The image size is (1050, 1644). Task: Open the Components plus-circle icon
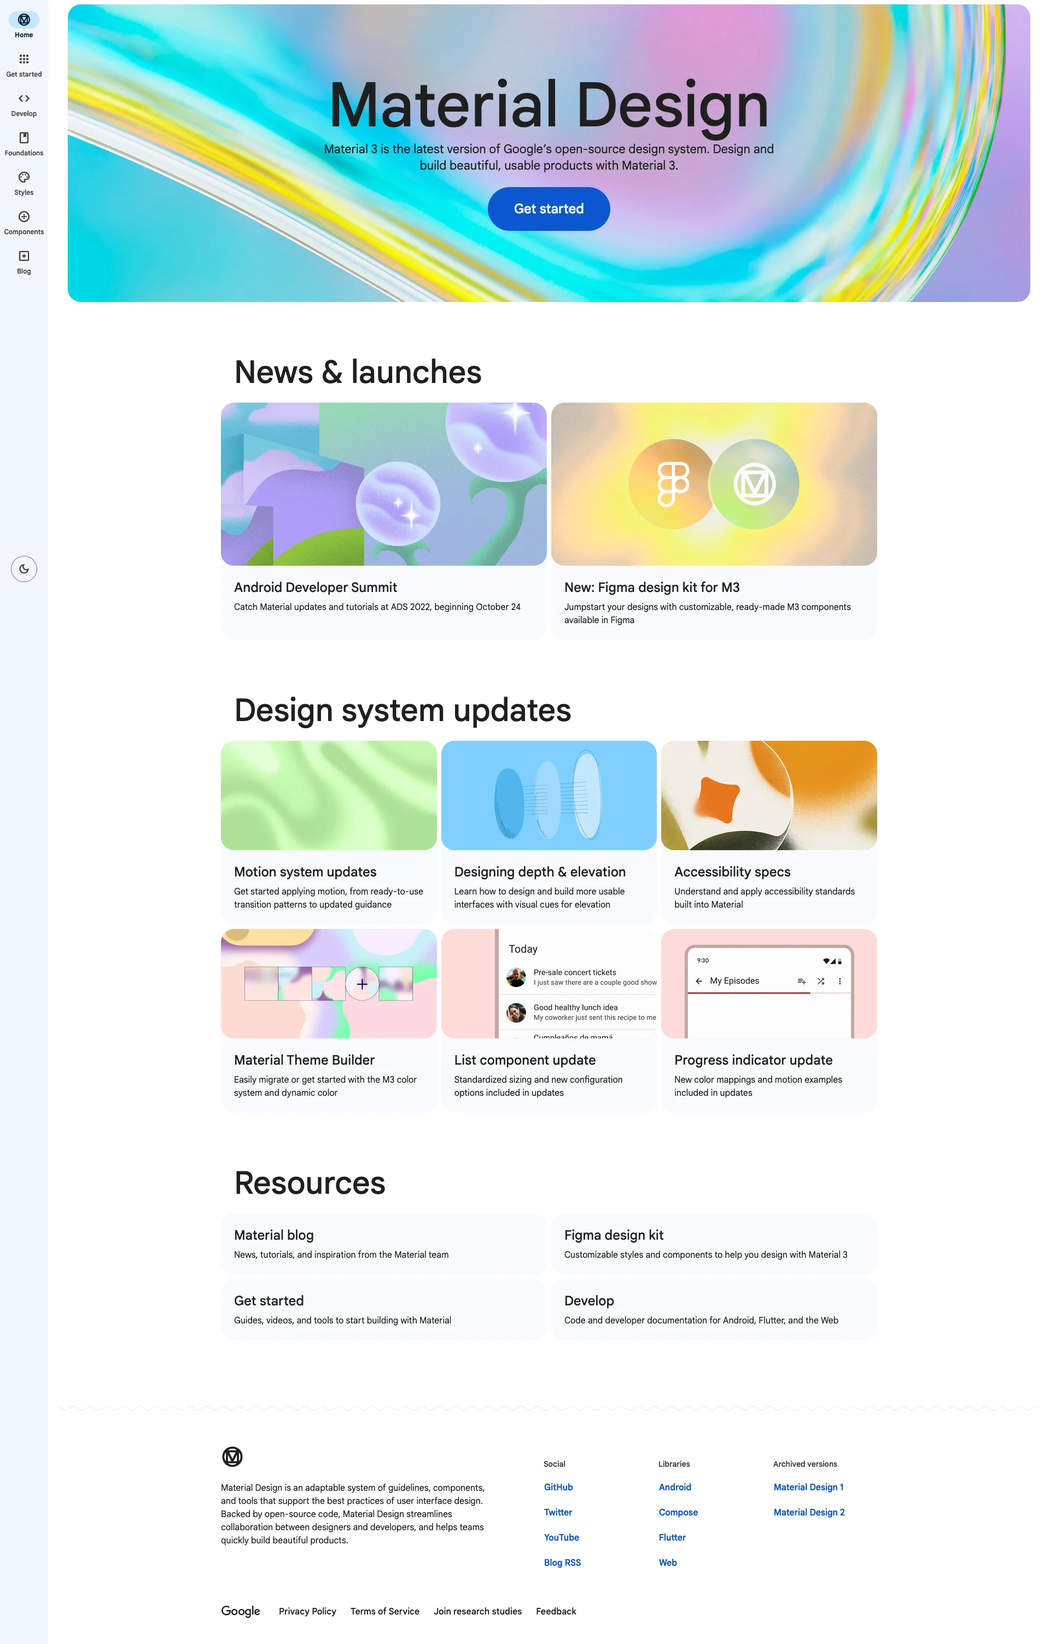(x=24, y=217)
